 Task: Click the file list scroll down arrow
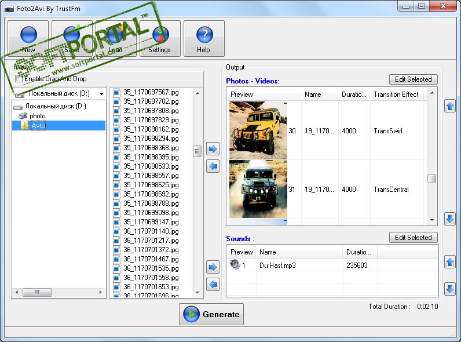click(x=197, y=293)
